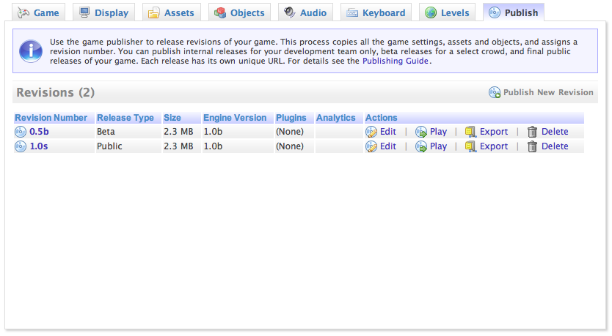This screenshot has width=612, height=336.
Task: Go to the Assets tab
Action: [x=172, y=12]
